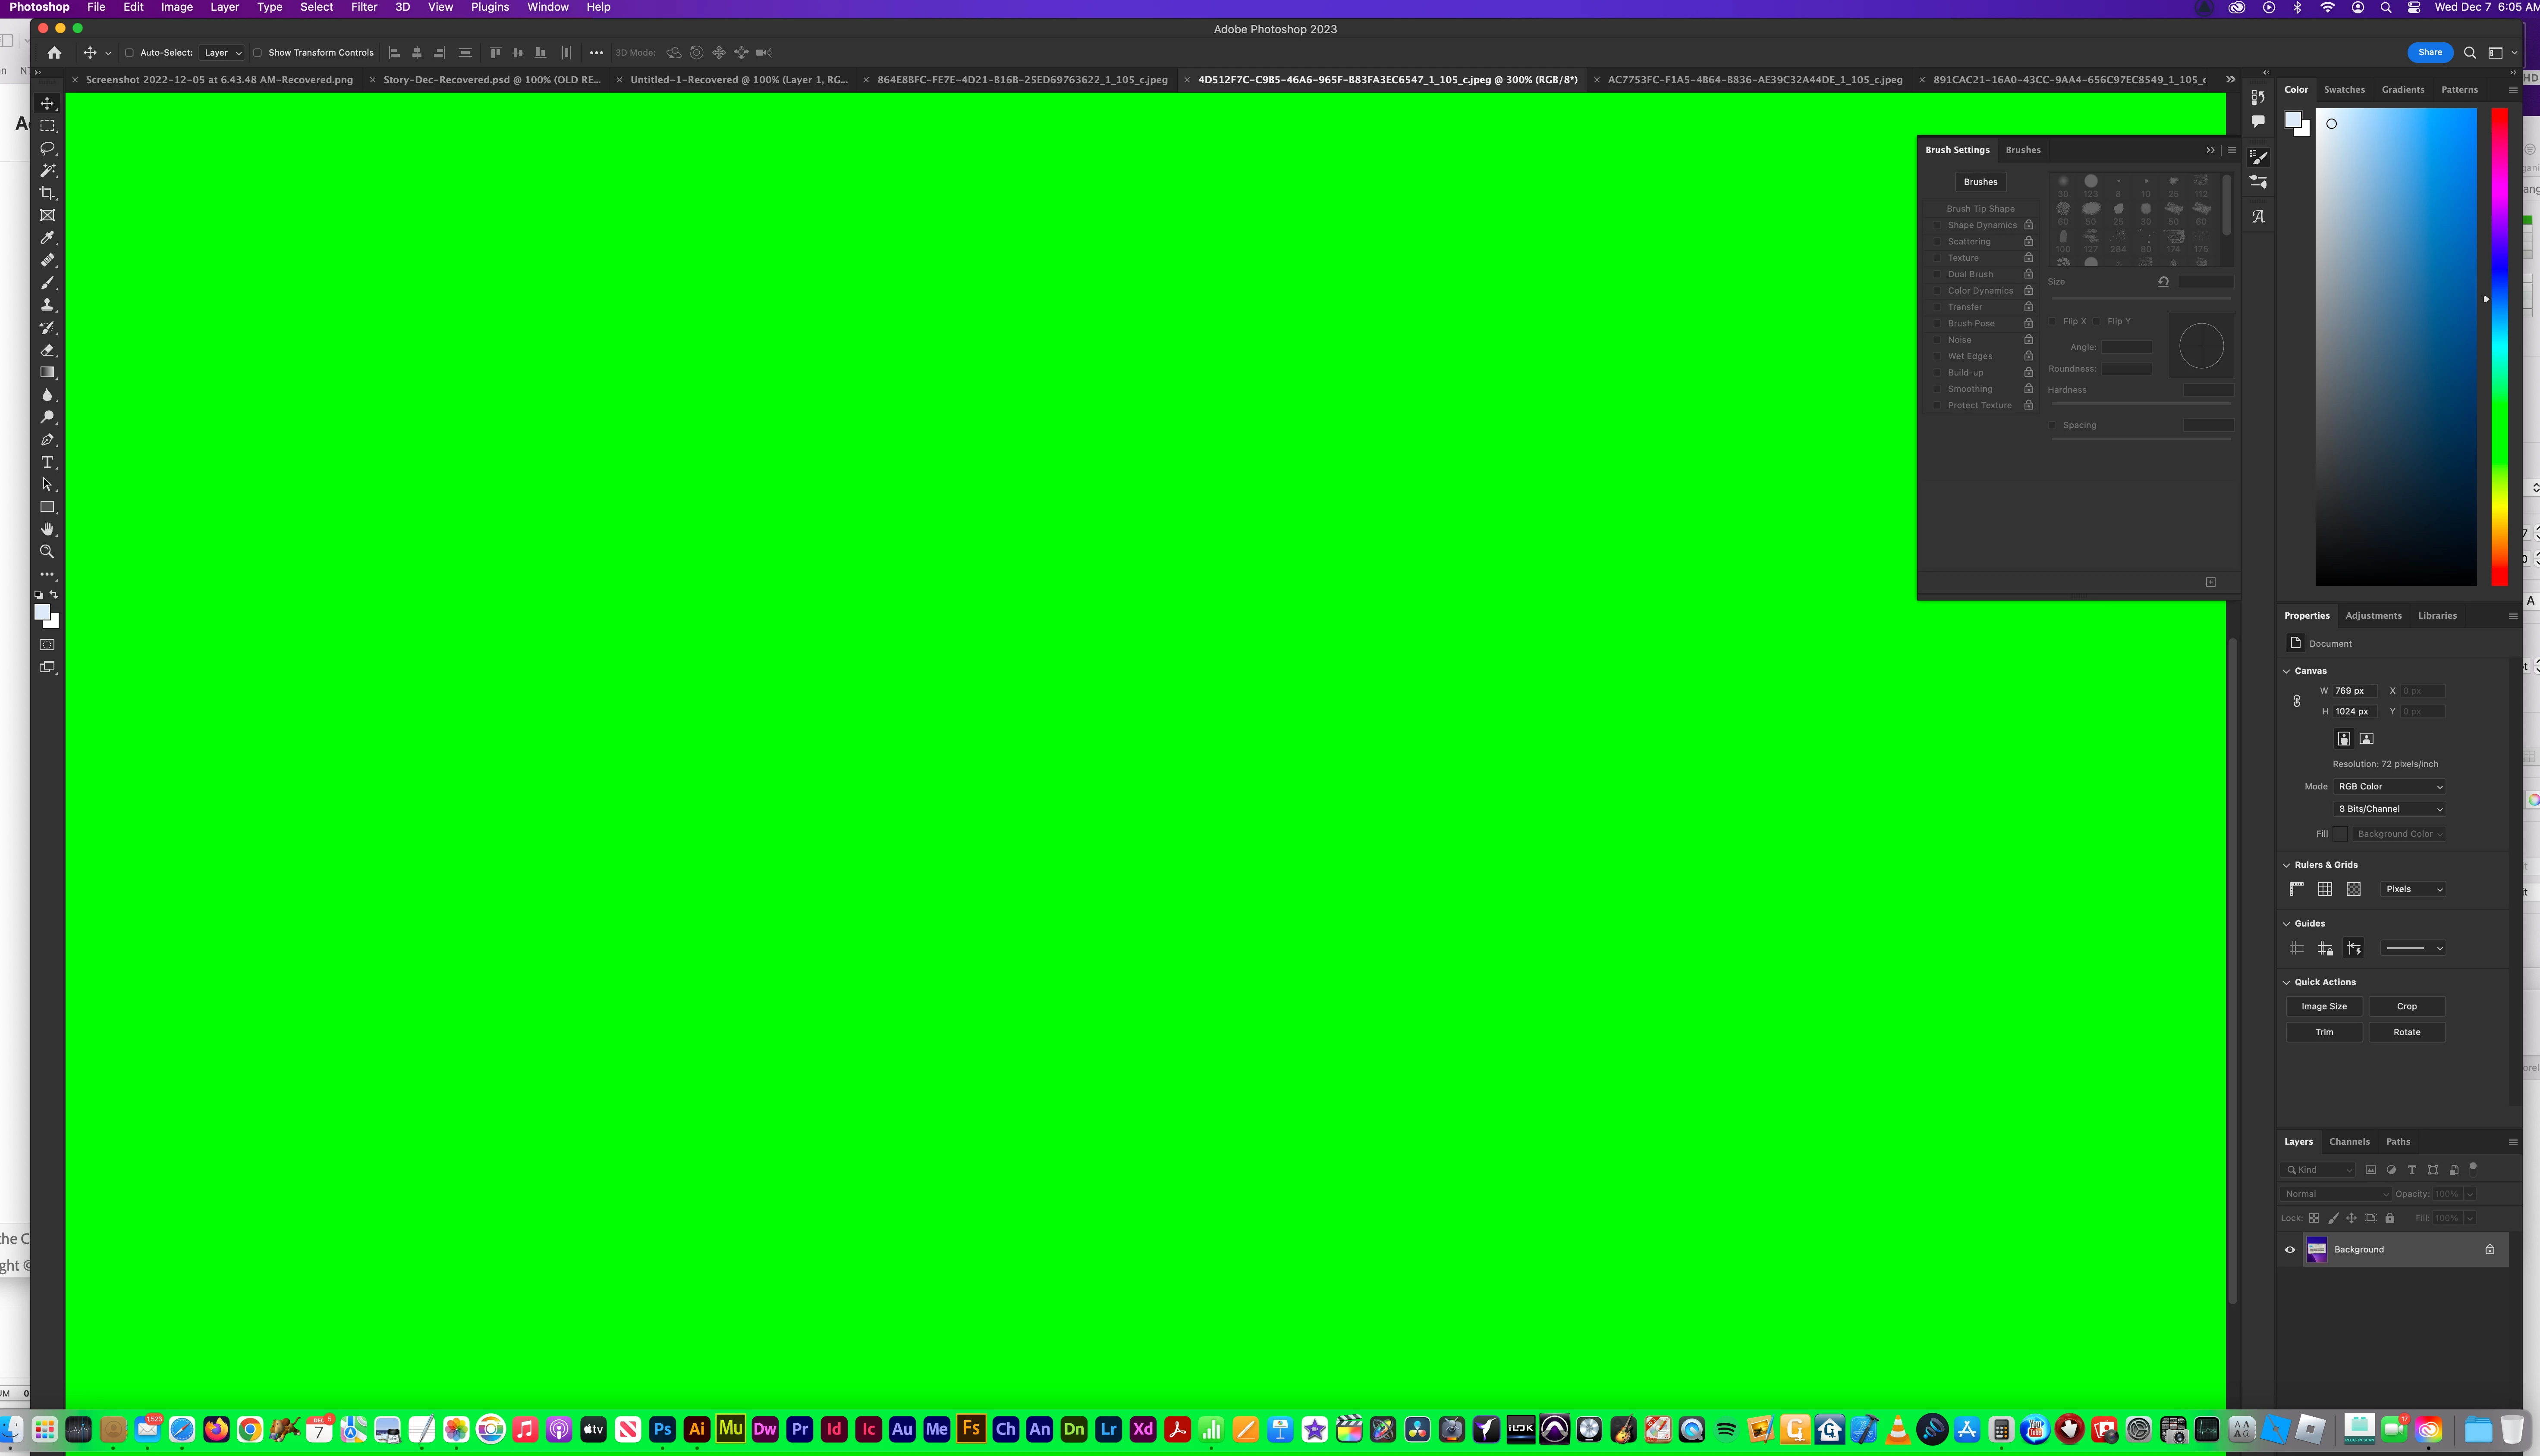Image resolution: width=2540 pixels, height=1456 pixels.
Task: Select the Clone Stamp tool
Action: pyautogui.click(x=47, y=305)
